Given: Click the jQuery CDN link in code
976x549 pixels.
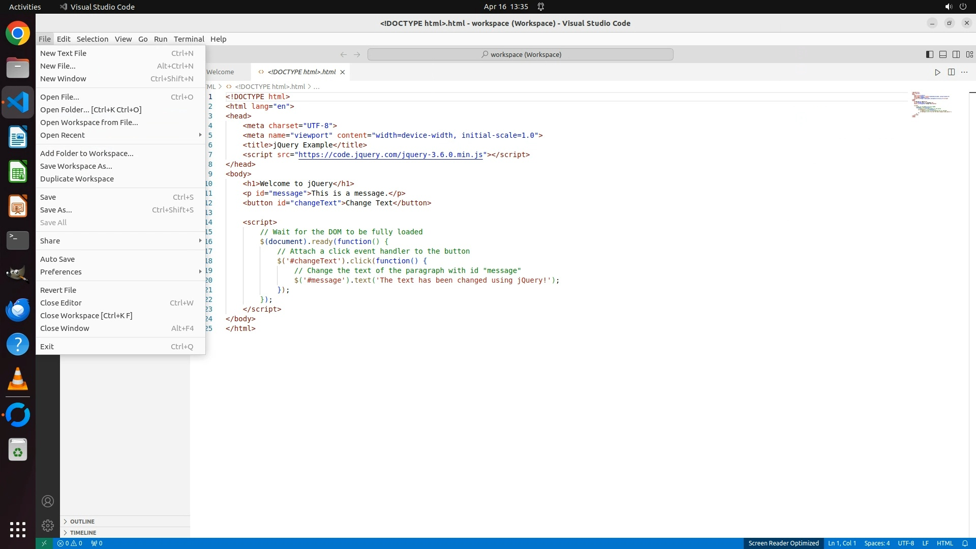Looking at the screenshot, I should pyautogui.click(x=390, y=155).
